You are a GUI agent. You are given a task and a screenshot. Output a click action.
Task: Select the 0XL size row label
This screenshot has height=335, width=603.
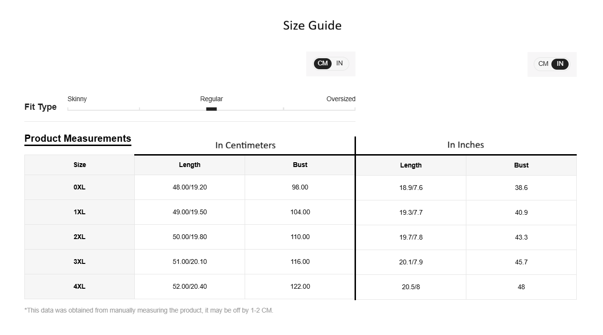point(79,187)
